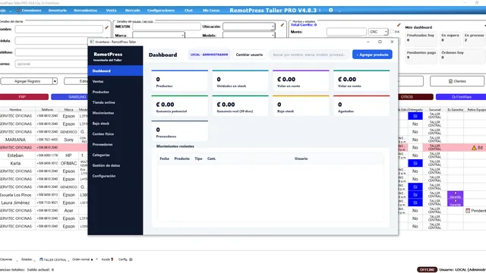
Task: Click the Monto input field
Action: pyautogui.click(x=346, y=32)
